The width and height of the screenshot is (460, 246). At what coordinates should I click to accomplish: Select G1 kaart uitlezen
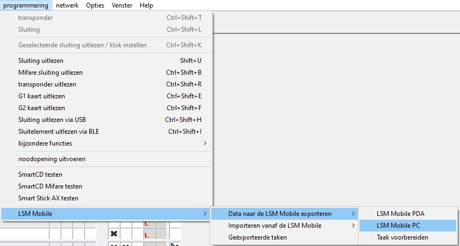click(x=41, y=96)
